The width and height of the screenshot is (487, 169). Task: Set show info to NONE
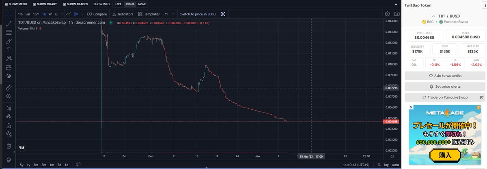point(142,4)
